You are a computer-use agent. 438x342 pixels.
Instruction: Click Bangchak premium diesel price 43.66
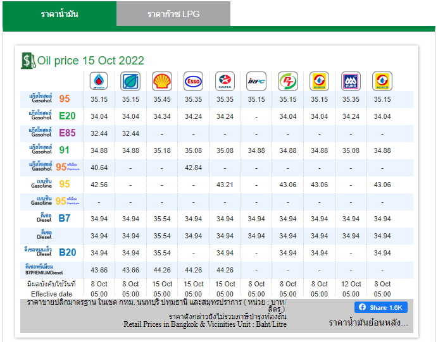point(130,270)
